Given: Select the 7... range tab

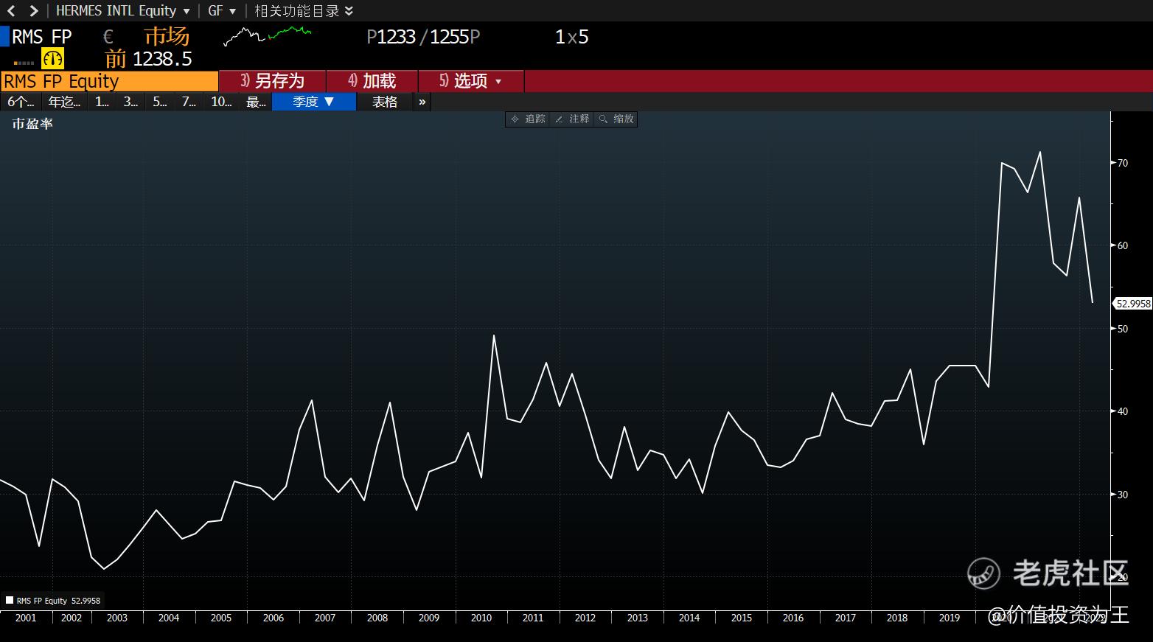Looking at the screenshot, I should [189, 102].
